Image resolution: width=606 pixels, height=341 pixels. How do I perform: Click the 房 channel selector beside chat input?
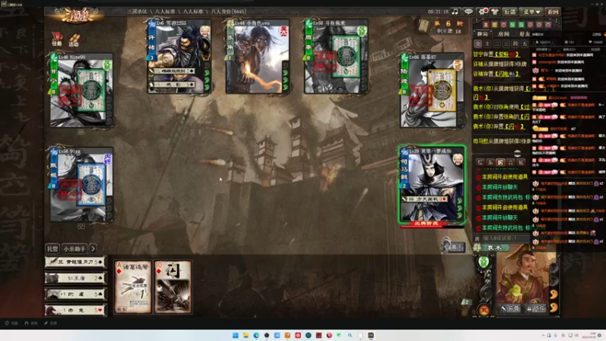point(477,239)
